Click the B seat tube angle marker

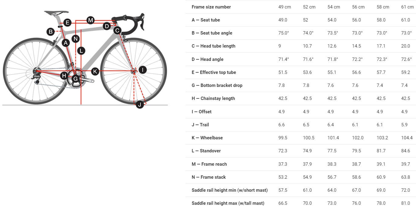coord(50,32)
